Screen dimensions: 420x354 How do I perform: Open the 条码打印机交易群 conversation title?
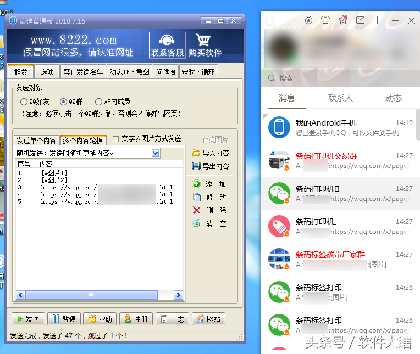click(x=326, y=156)
